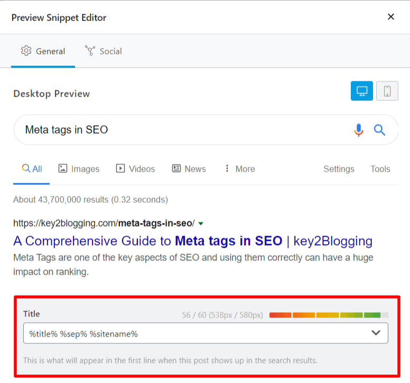Switch to mobile preview phone button
The image size is (410, 383).
click(x=387, y=91)
